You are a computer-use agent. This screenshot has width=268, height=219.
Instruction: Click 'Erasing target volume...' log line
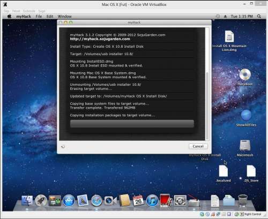(x=91, y=89)
